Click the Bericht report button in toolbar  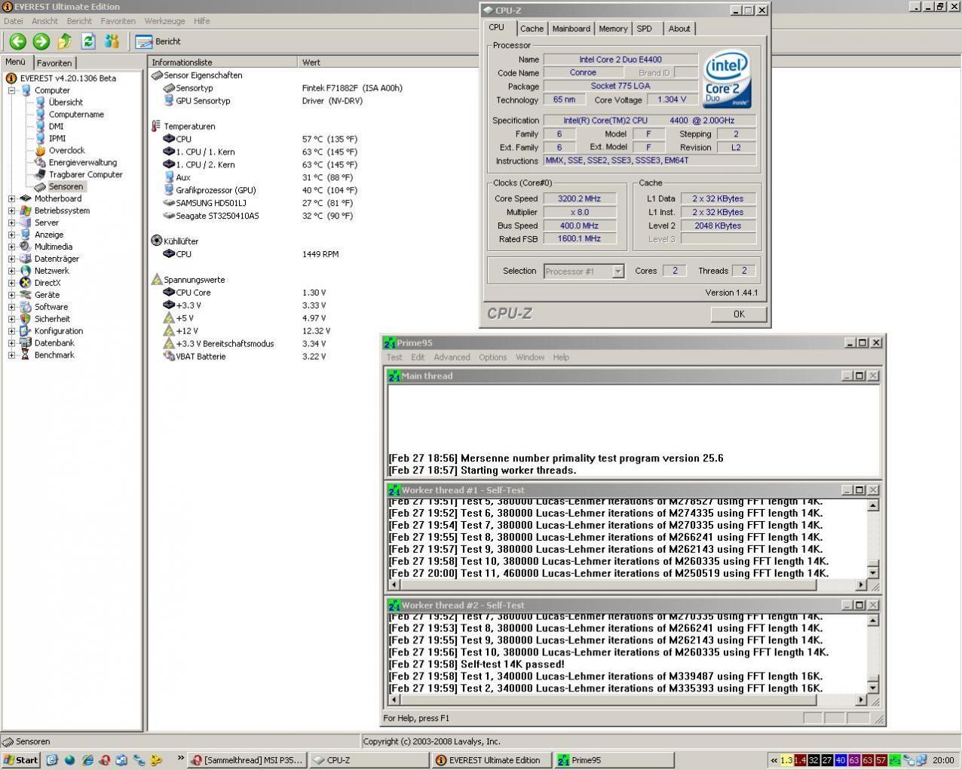[x=158, y=41]
